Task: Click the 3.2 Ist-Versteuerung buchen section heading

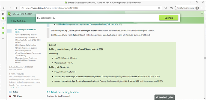Action: coord(62,92)
